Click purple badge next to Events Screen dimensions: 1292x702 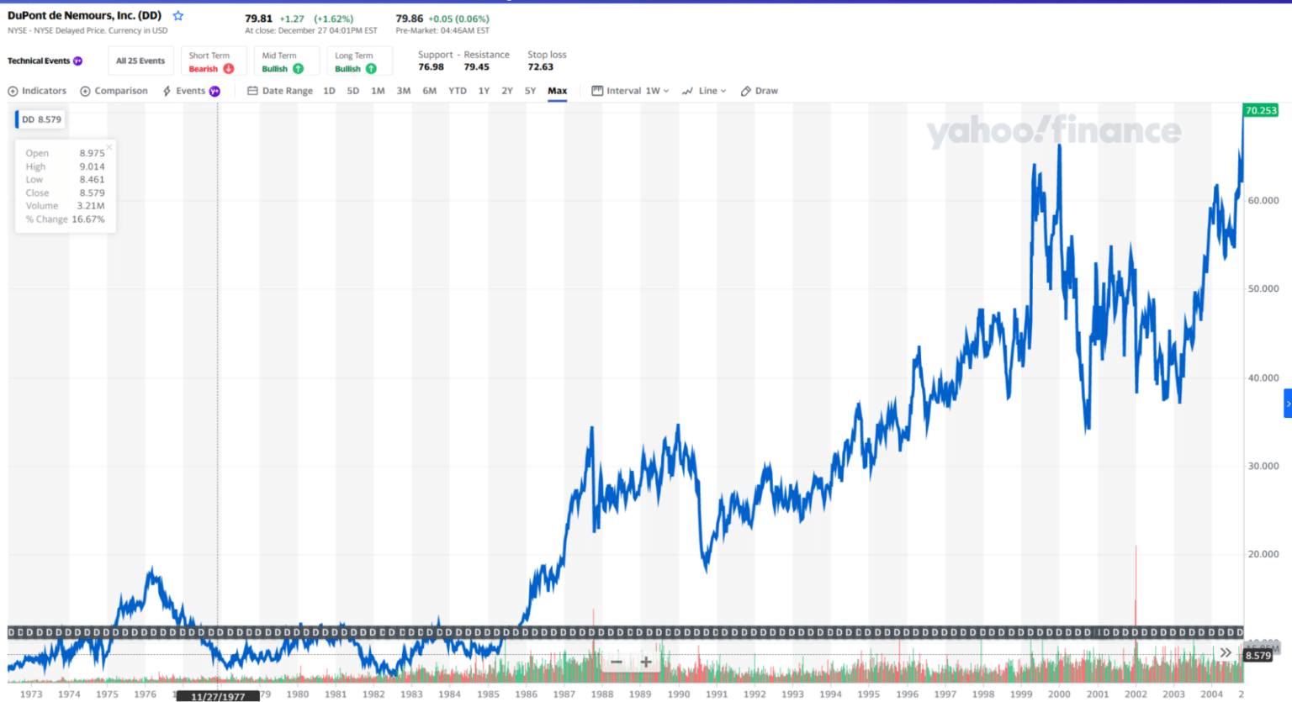214,91
